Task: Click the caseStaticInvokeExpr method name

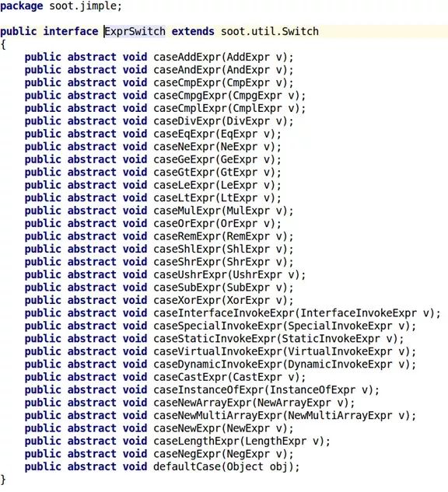Action: pyautogui.click(x=215, y=339)
